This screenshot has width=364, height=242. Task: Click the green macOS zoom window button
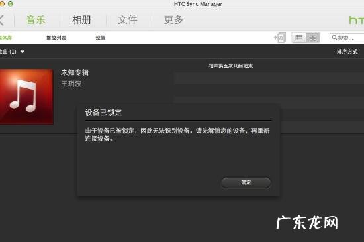coord(10,3)
